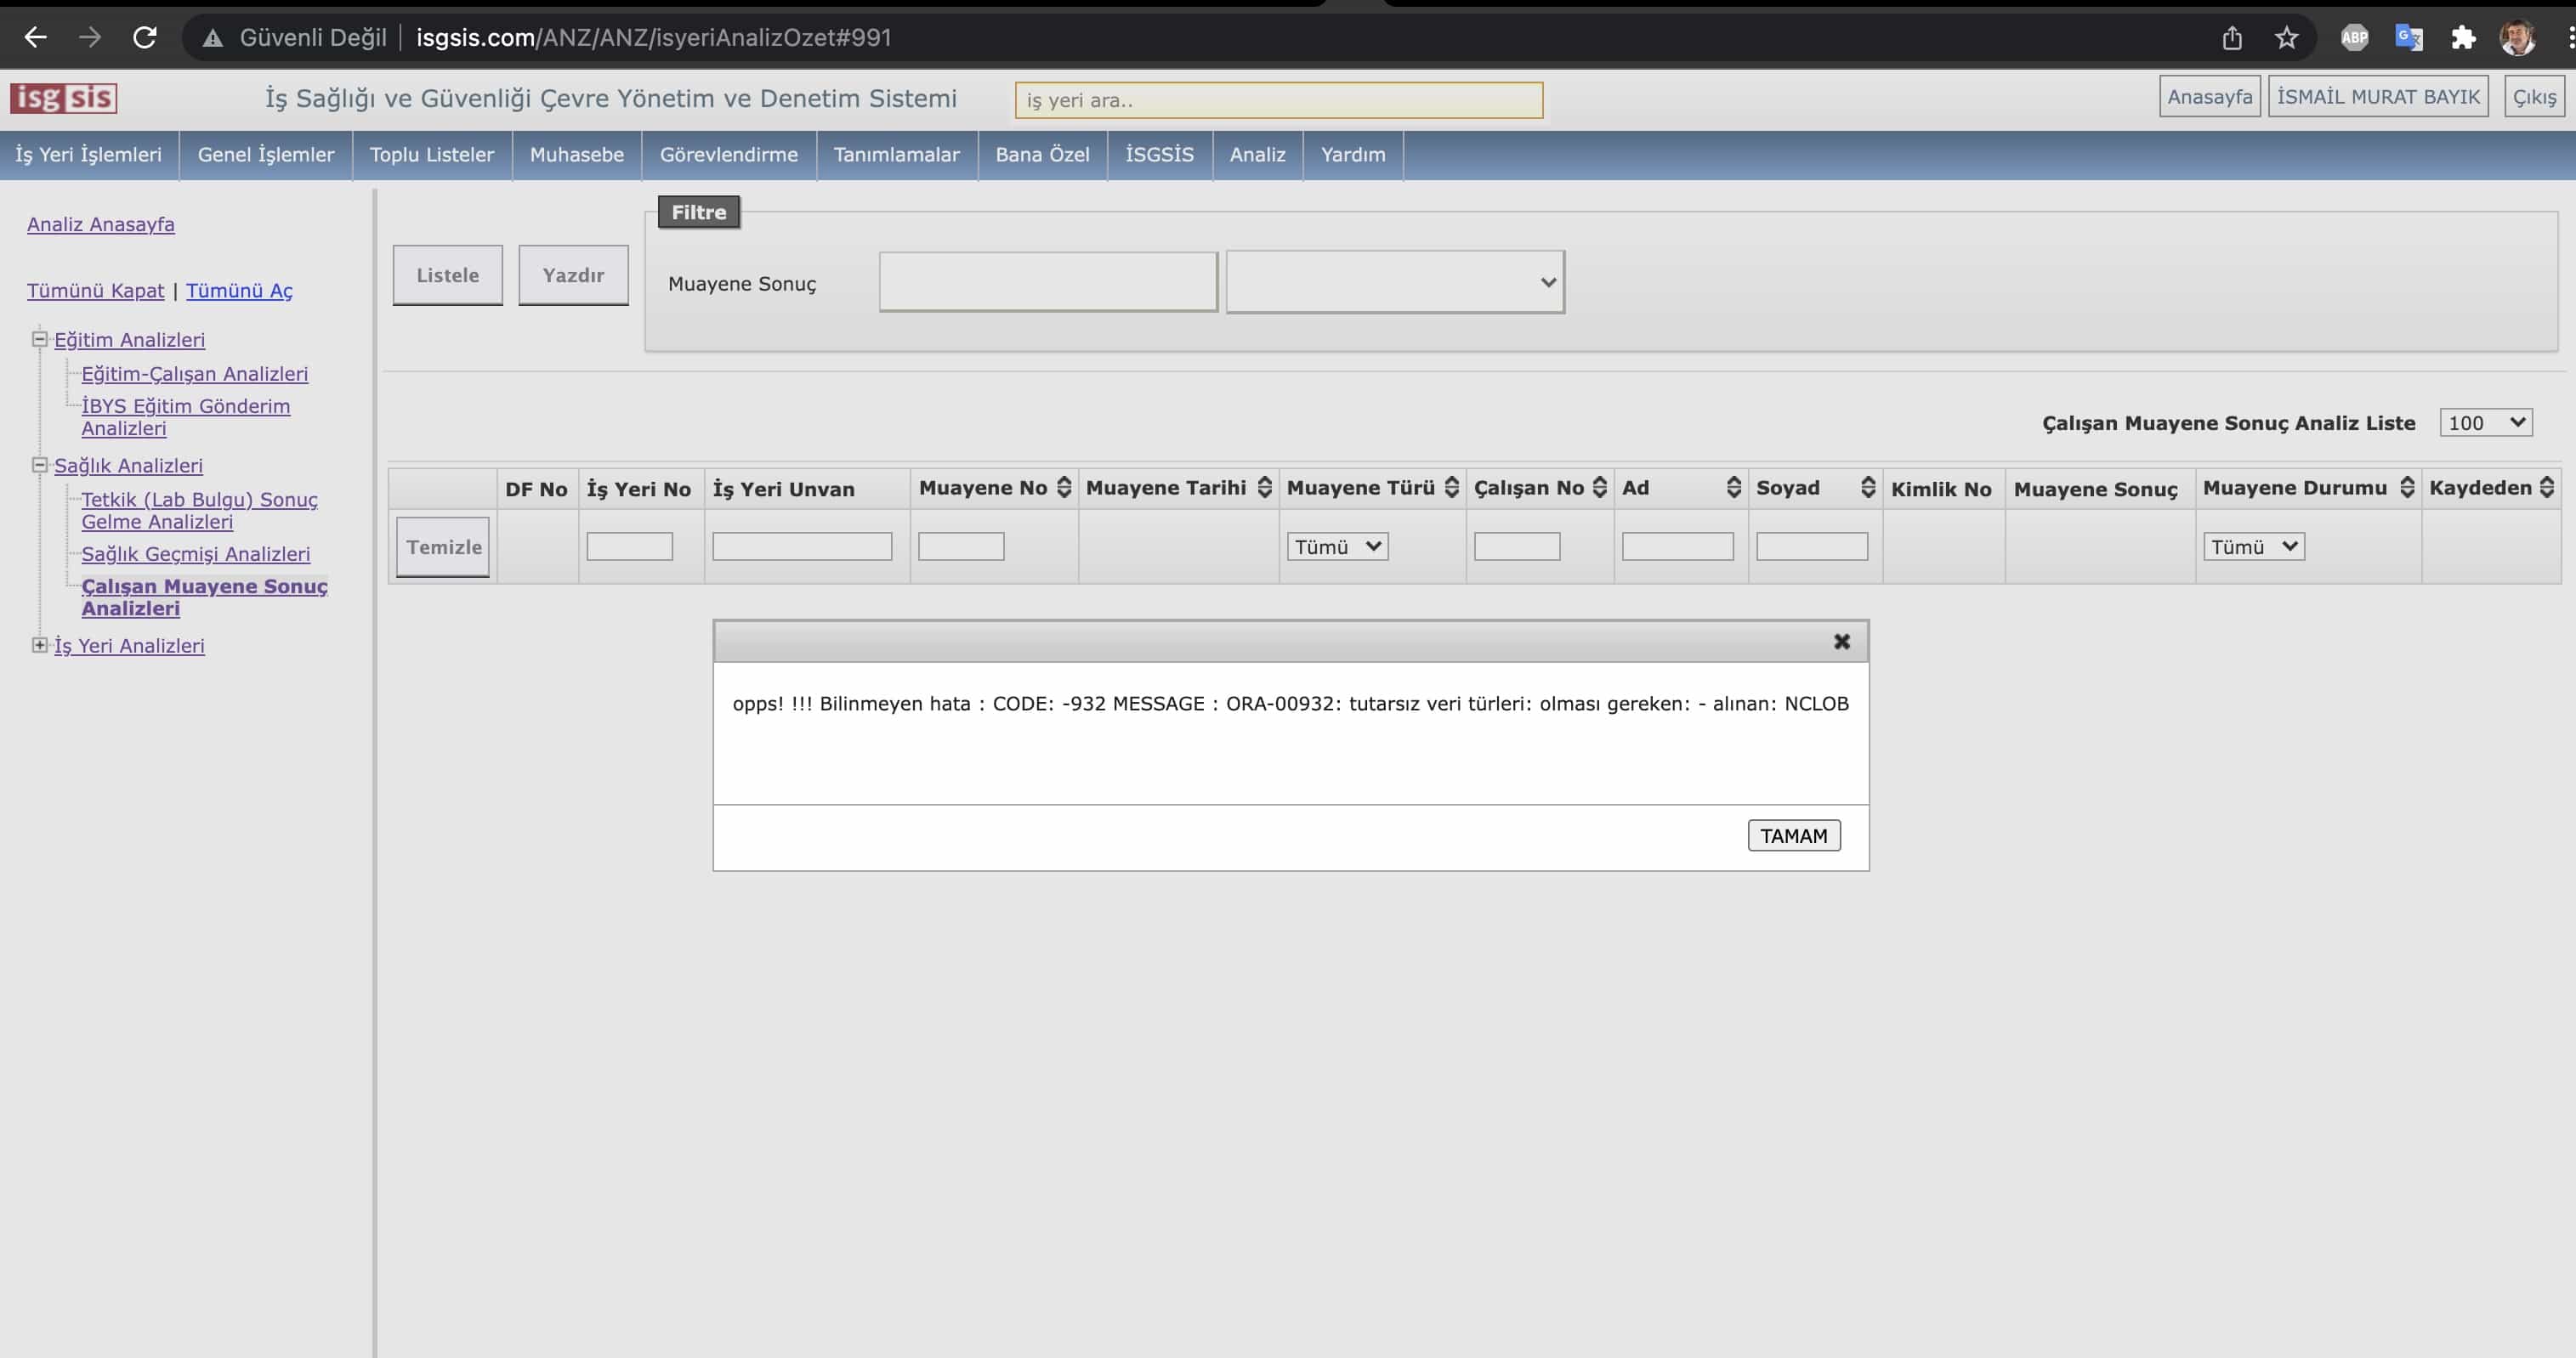Open the AdBlock Plus extension icon
The height and width of the screenshot is (1358, 2576).
click(2354, 38)
